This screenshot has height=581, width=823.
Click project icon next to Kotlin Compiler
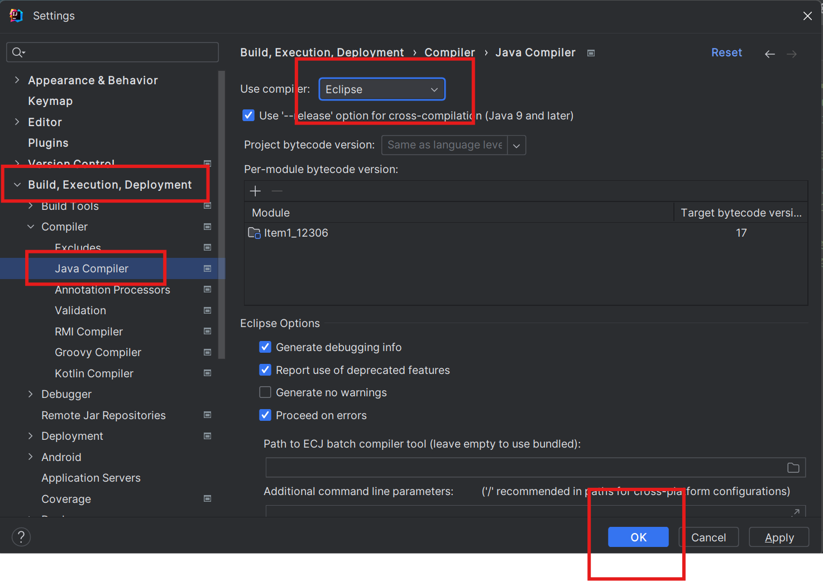(x=208, y=373)
